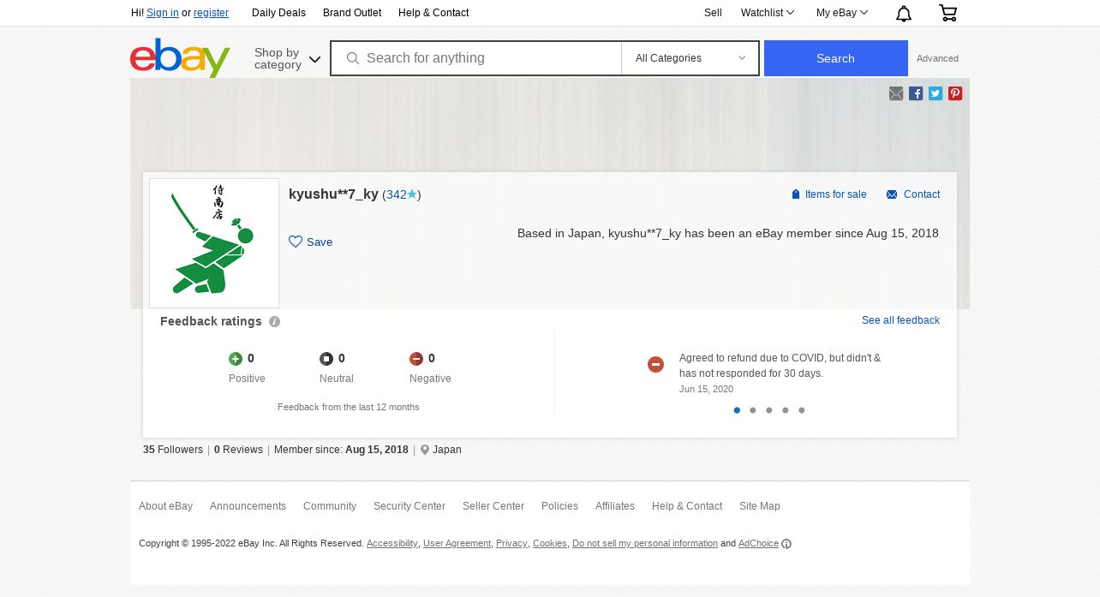The width and height of the screenshot is (1100, 597).
Task: Open the User Agreement link
Action: [x=457, y=544]
